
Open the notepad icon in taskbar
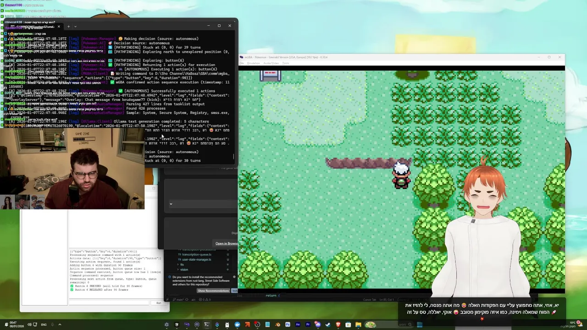[267, 324]
